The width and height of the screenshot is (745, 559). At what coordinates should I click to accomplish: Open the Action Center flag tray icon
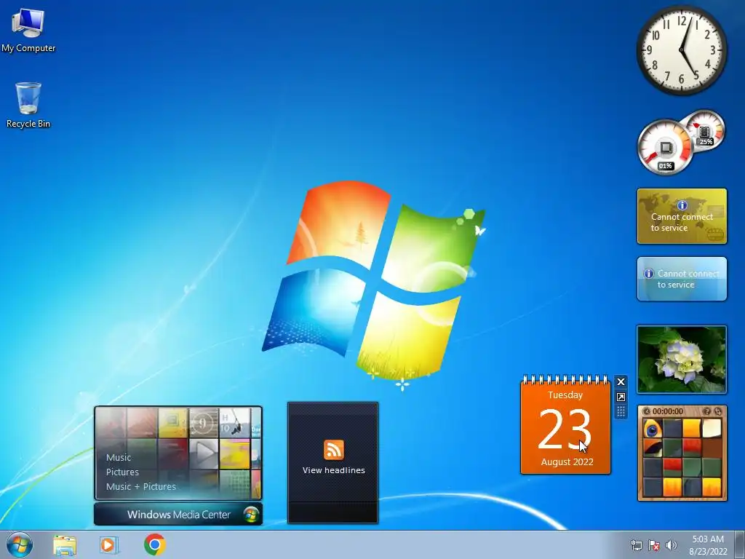pos(654,545)
